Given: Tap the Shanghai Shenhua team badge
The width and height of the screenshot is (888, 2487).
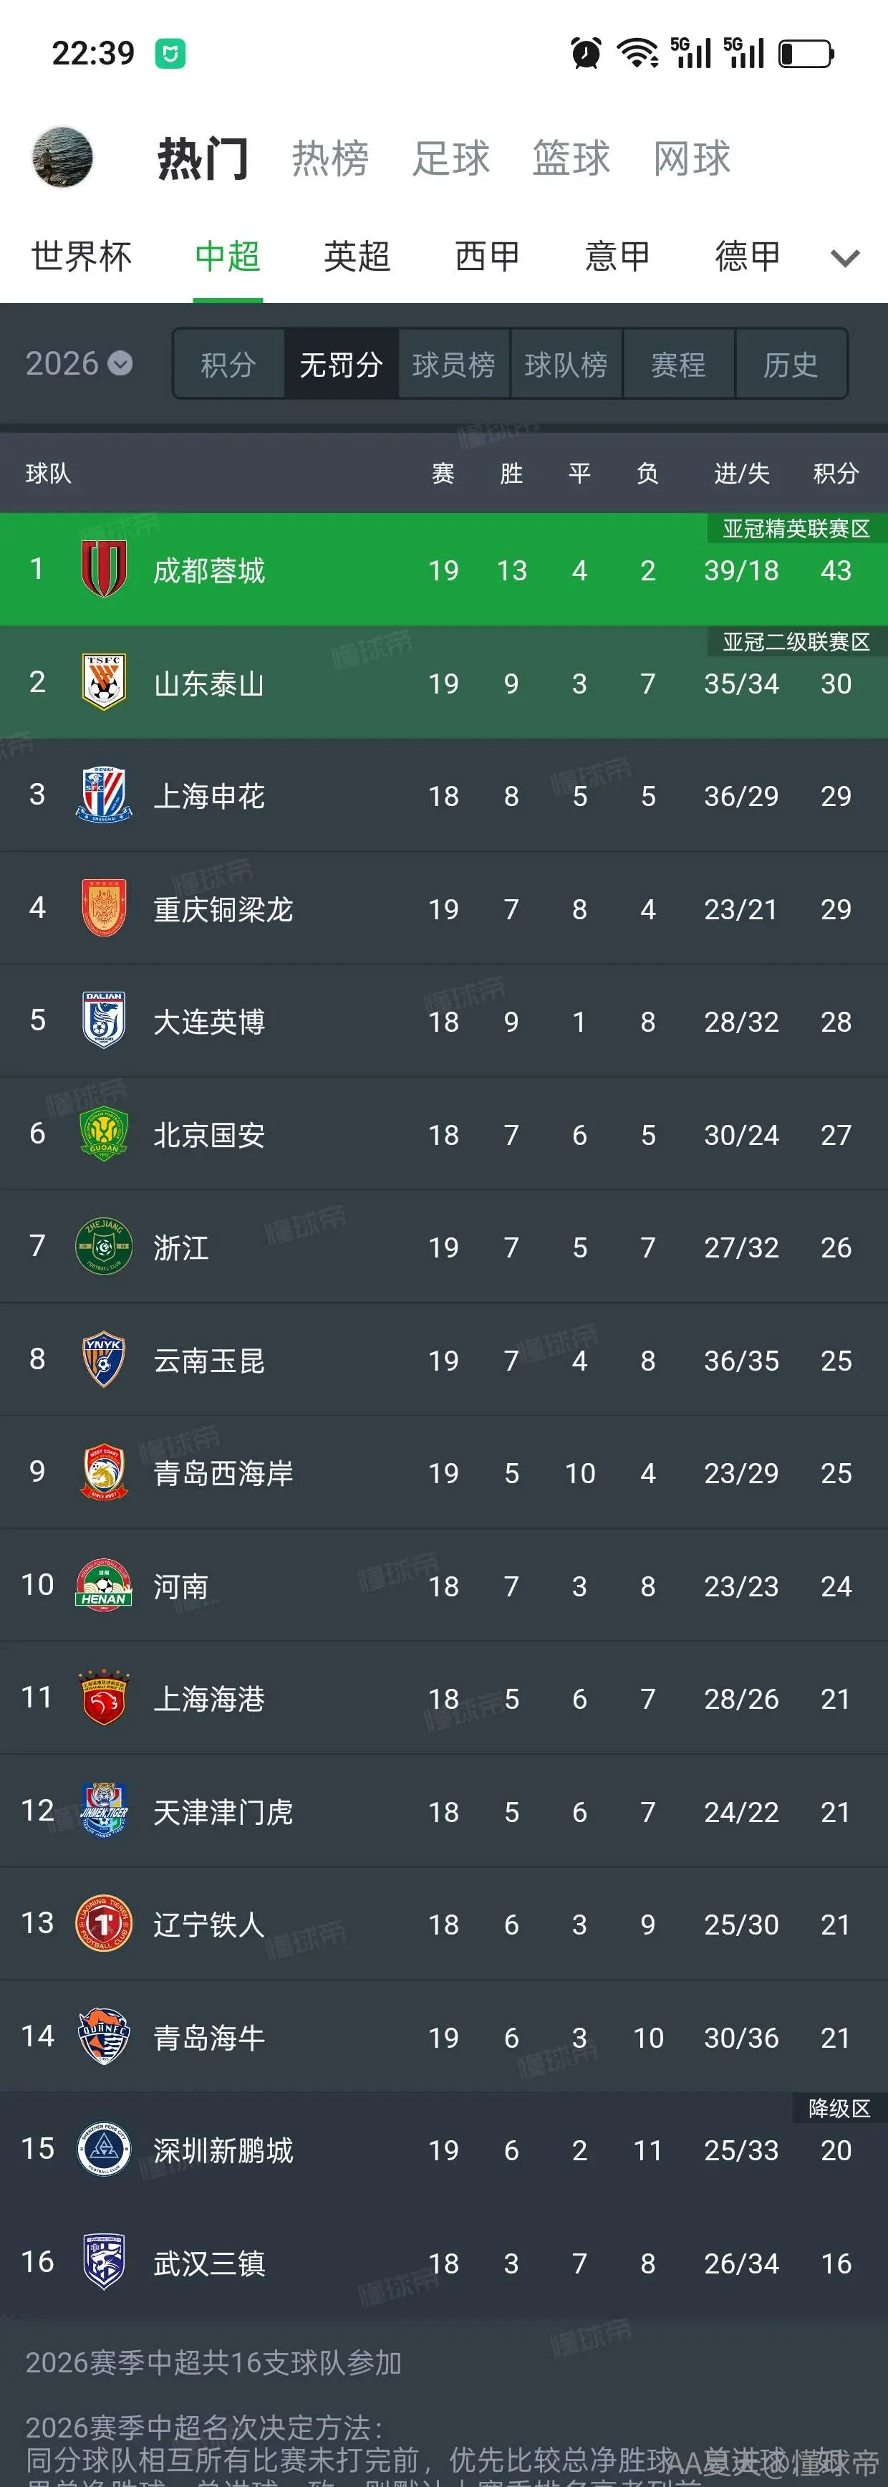Looking at the screenshot, I should (x=103, y=795).
